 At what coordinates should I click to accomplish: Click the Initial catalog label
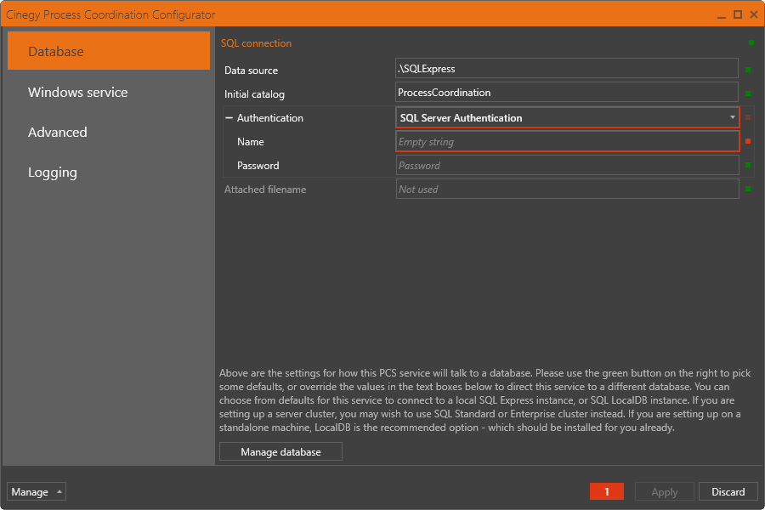pyautogui.click(x=254, y=94)
